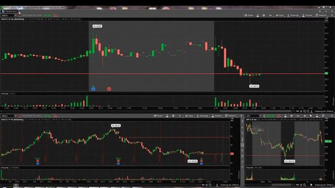
Task: Open 5m timeframe selector on SPY chart
Action: [298, 116]
